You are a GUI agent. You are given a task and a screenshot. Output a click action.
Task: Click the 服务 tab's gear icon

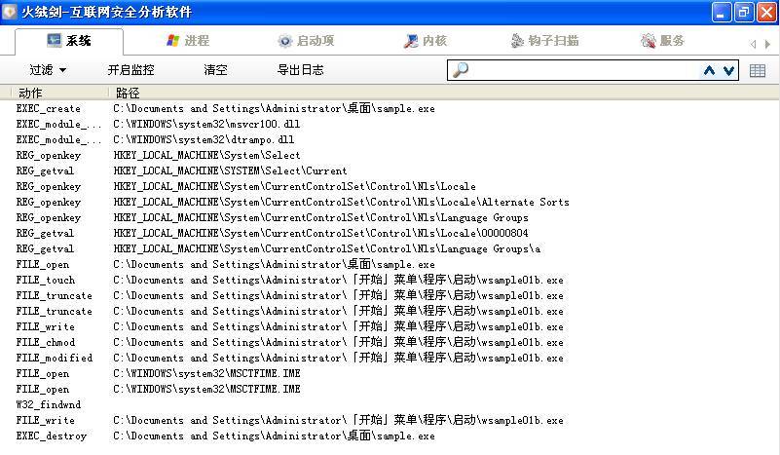click(649, 41)
